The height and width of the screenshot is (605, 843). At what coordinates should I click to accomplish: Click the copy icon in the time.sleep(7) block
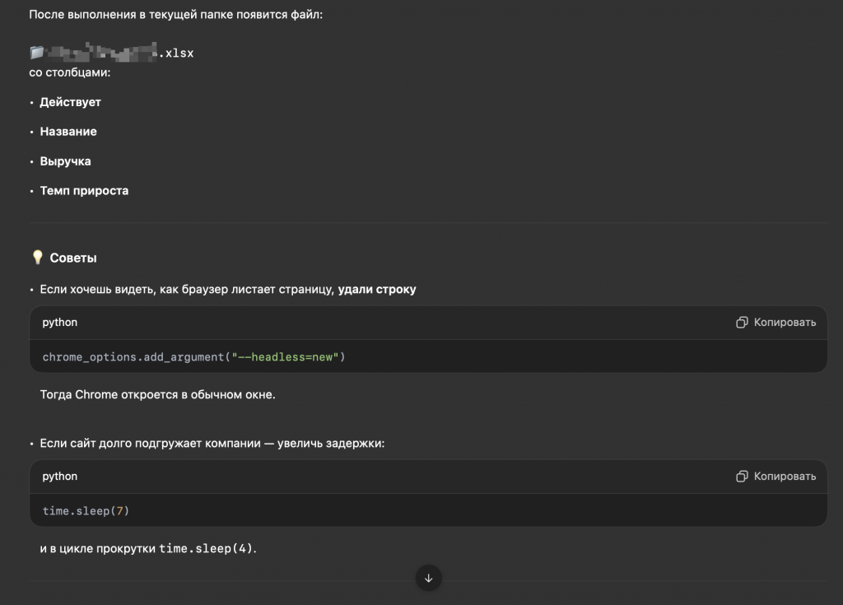pos(742,477)
